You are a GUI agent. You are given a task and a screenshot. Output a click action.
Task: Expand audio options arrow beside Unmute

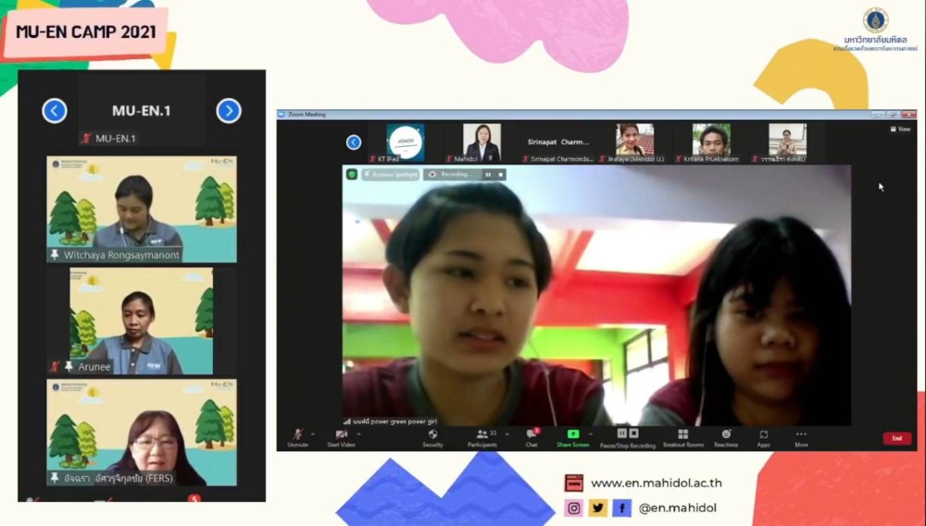point(312,433)
